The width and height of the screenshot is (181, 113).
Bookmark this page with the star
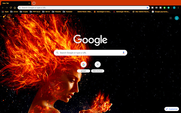tap(147, 8)
